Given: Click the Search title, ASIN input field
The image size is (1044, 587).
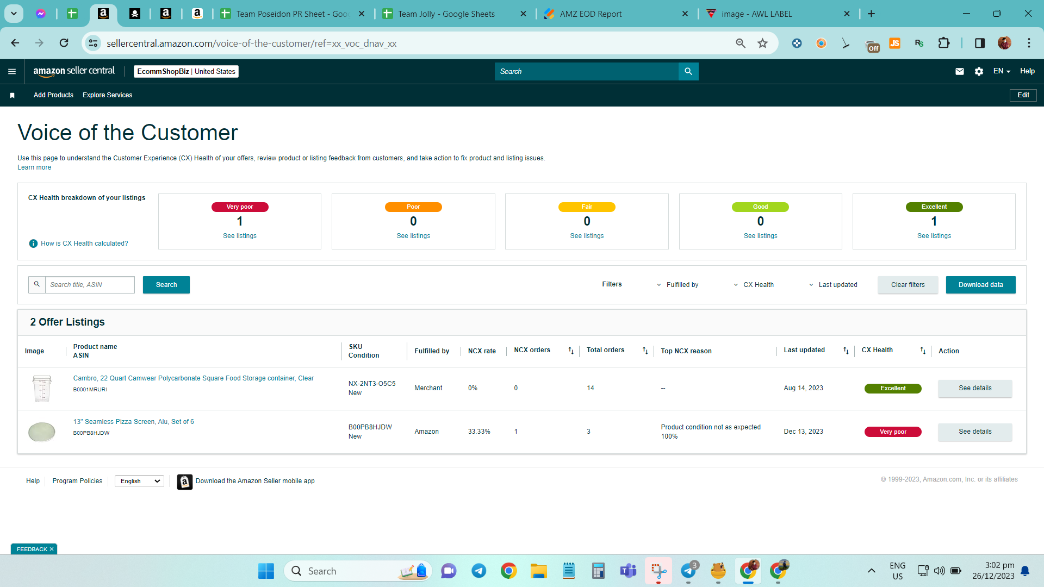Looking at the screenshot, I should point(90,285).
